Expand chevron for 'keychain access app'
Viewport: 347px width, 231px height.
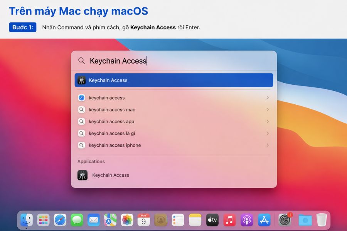[268, 122]
